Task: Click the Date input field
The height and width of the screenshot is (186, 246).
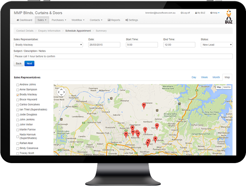Action: point(104,45)
